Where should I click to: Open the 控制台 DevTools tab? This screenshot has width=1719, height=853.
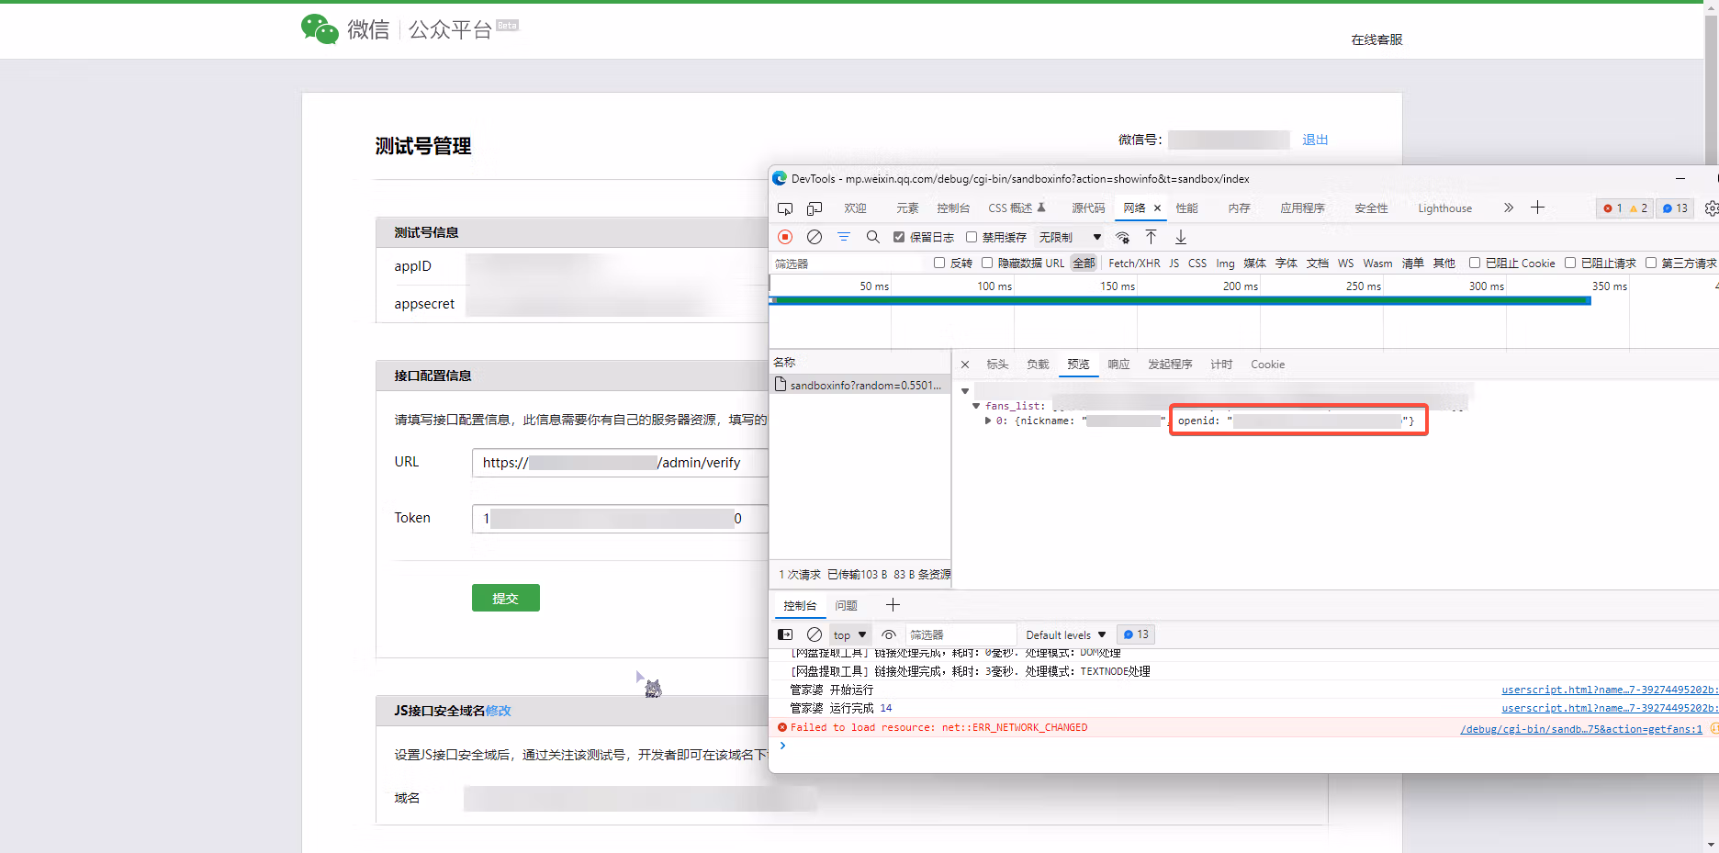click(x=953, y=208)
